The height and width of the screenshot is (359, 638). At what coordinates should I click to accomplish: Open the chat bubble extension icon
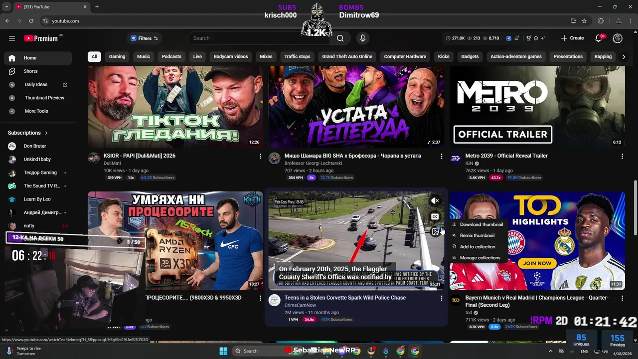tap(536, 38)
